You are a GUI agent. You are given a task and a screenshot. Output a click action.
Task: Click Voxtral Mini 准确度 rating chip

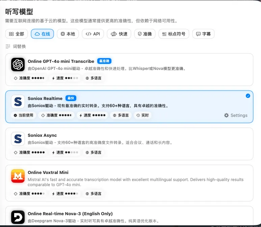(x=29, y=194)
